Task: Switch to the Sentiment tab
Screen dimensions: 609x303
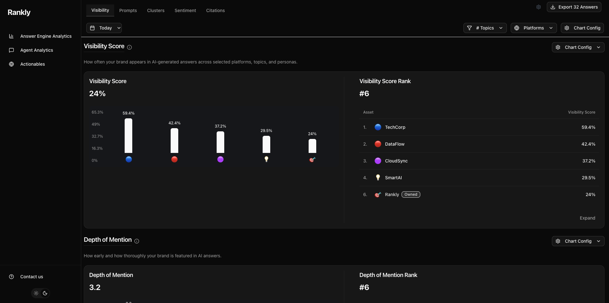Action: [185, 10]
